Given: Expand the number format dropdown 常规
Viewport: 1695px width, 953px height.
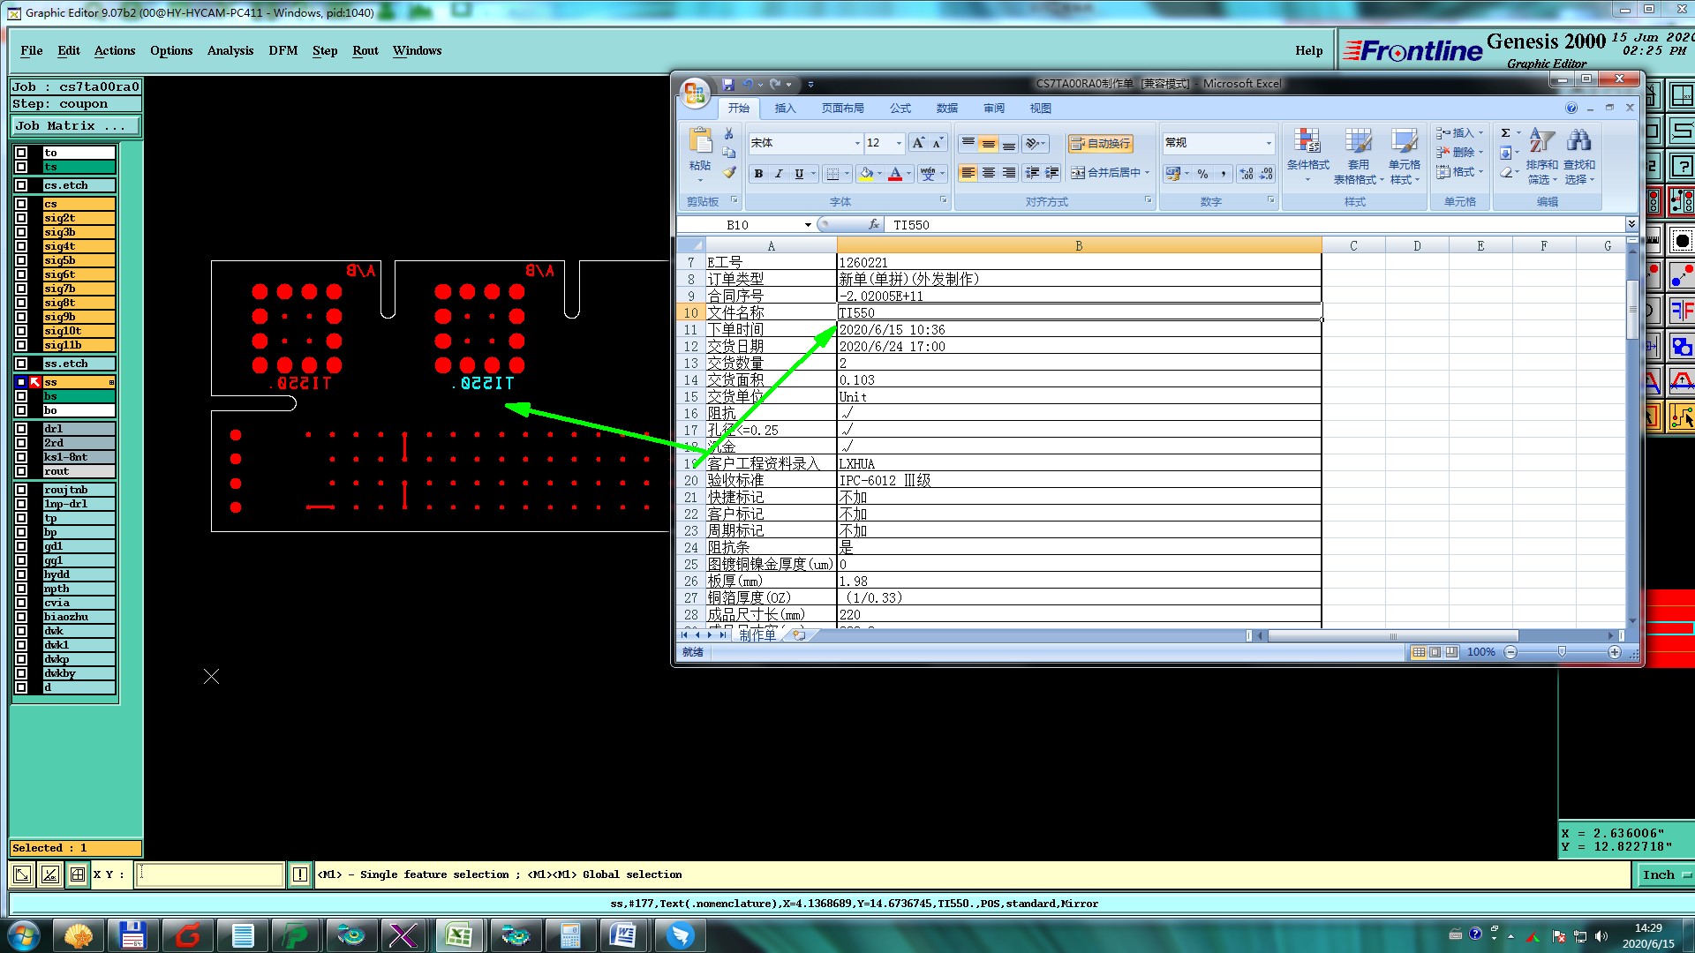Looking at the screenshot, I should (x=1269, y=143).
